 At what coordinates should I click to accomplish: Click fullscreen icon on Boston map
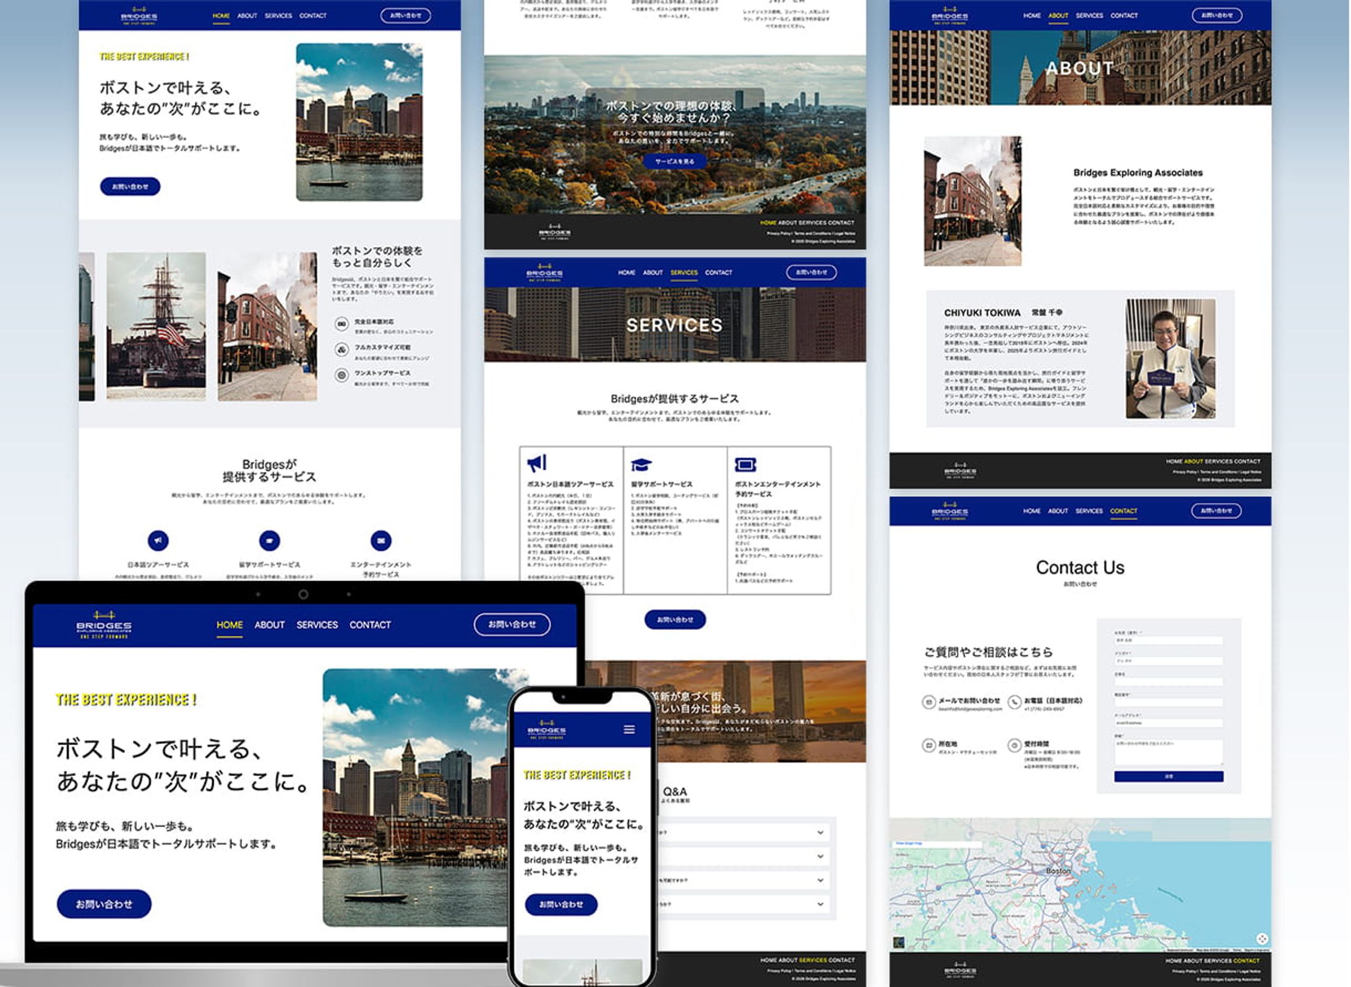pyautogui.click(x=1262, y=939)
